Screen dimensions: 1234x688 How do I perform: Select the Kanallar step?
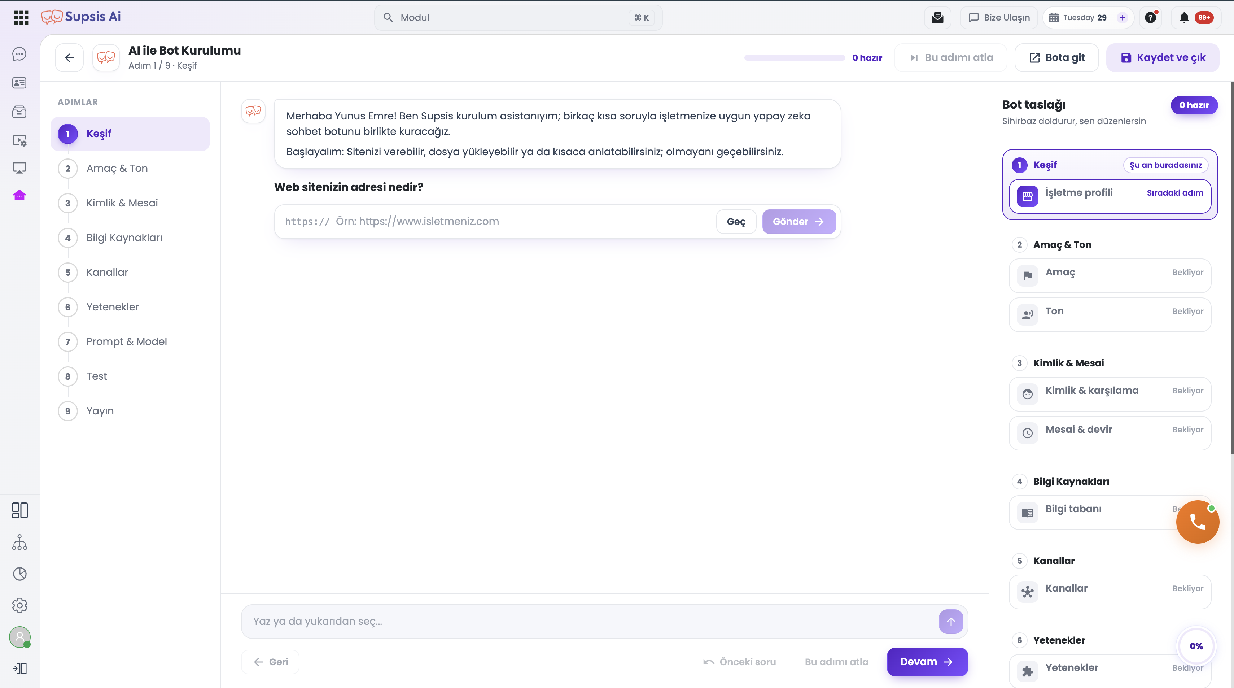click(130, 273)
